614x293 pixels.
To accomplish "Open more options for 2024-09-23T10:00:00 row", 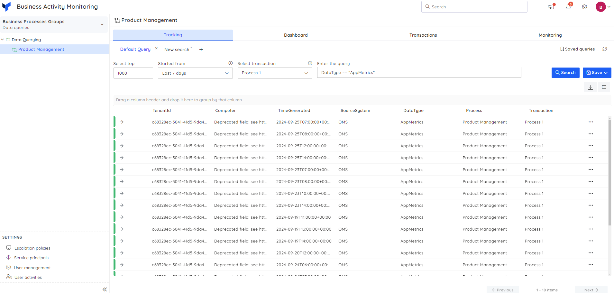I will point(591,193).
